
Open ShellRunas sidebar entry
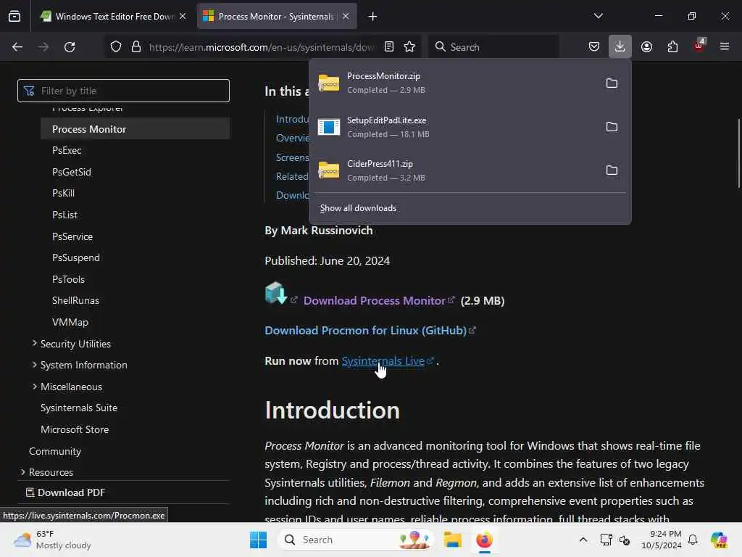tap(75, 300)
